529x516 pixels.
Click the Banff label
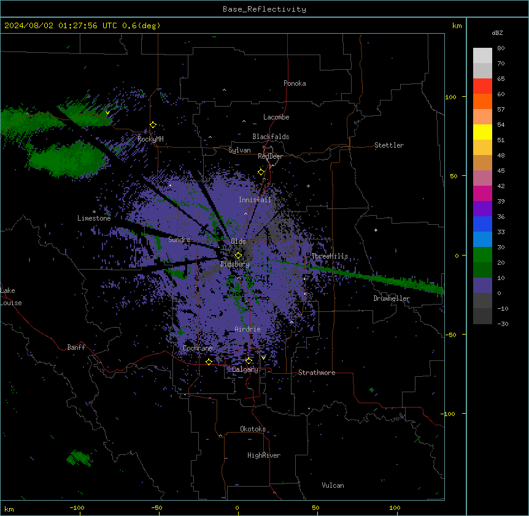coord(76,347)
